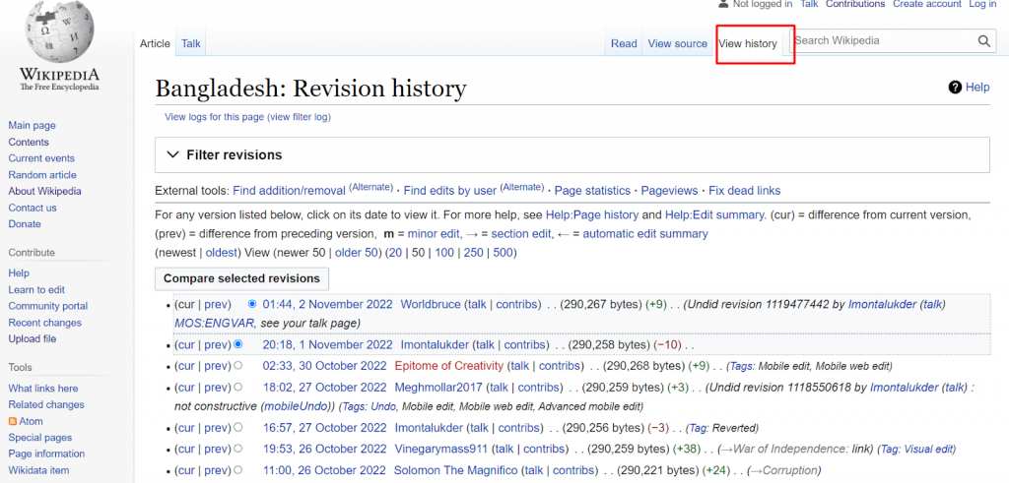
Task: Click the Compare selected revisions button
Action: 241,278
